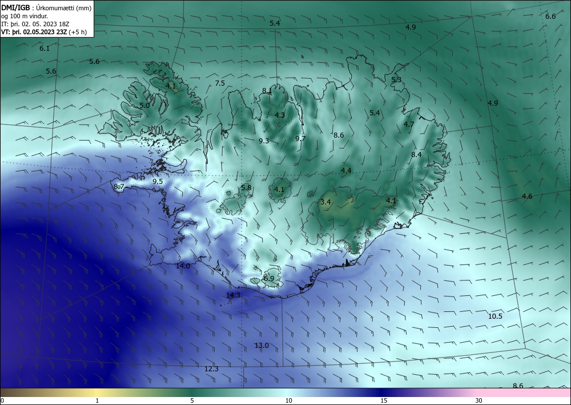Viewport: 571px width, 405px height.
Task: Click the 4.3 value label
Action: click(280, 115)
